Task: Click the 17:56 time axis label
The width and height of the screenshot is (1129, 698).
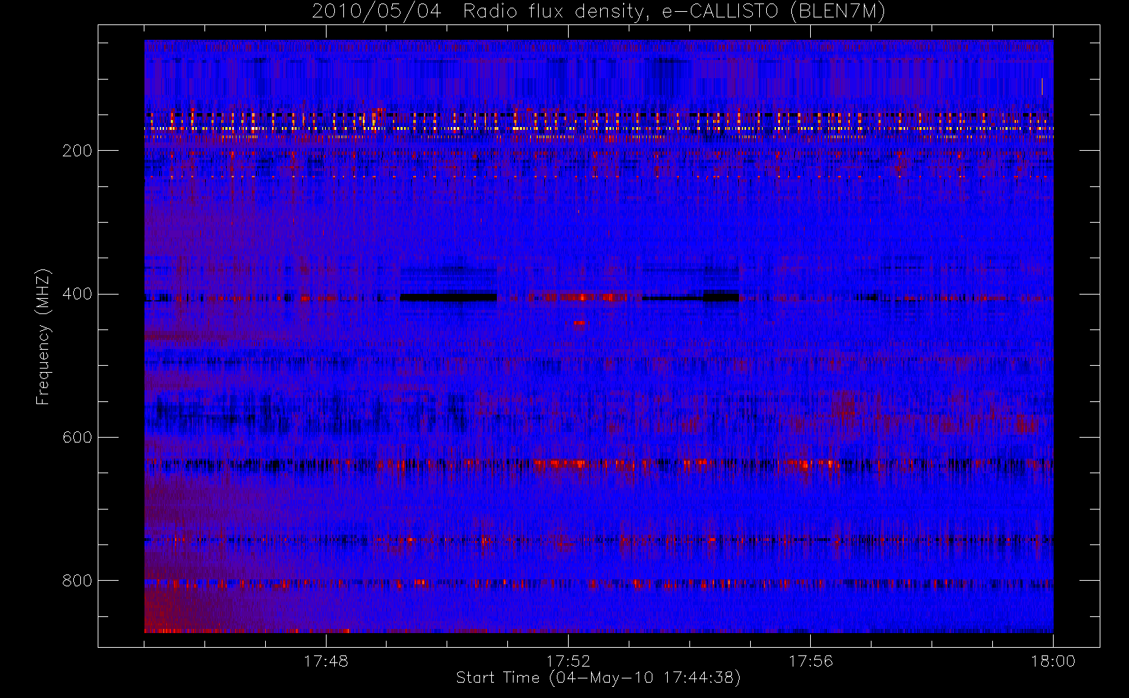Action: point(811,661)
